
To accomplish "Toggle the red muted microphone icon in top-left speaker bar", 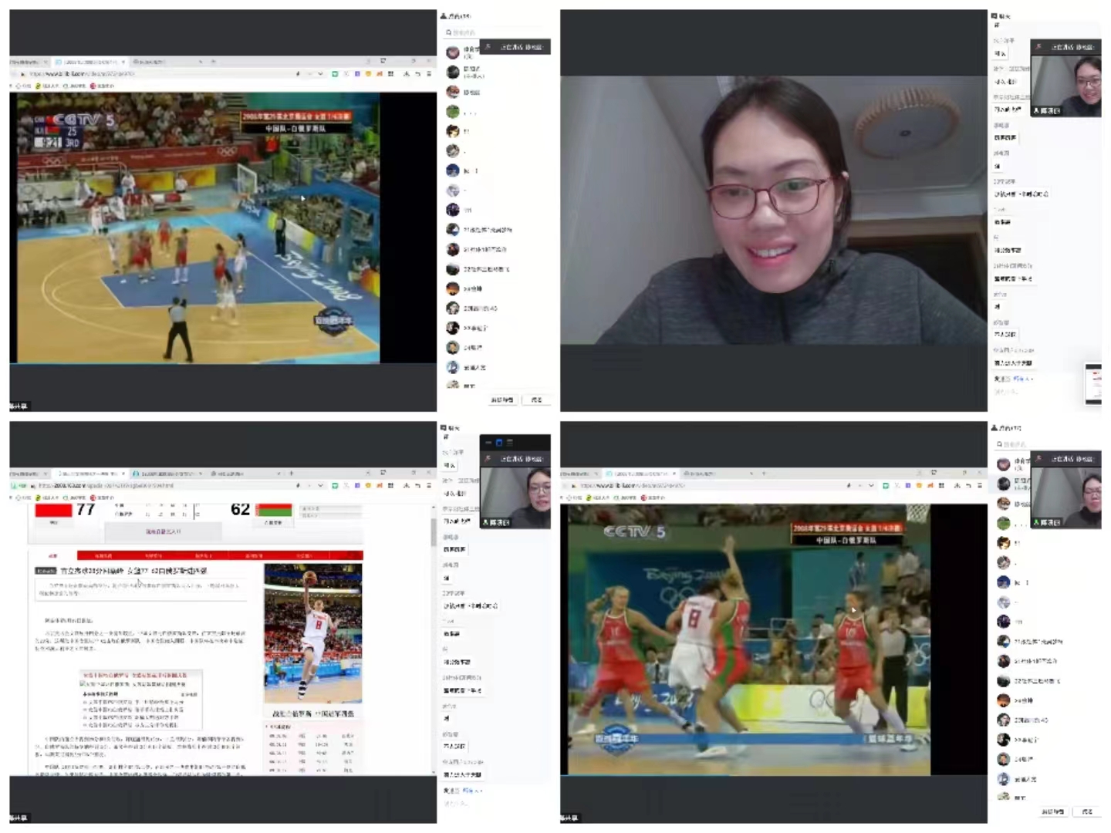I will (488, 47).
